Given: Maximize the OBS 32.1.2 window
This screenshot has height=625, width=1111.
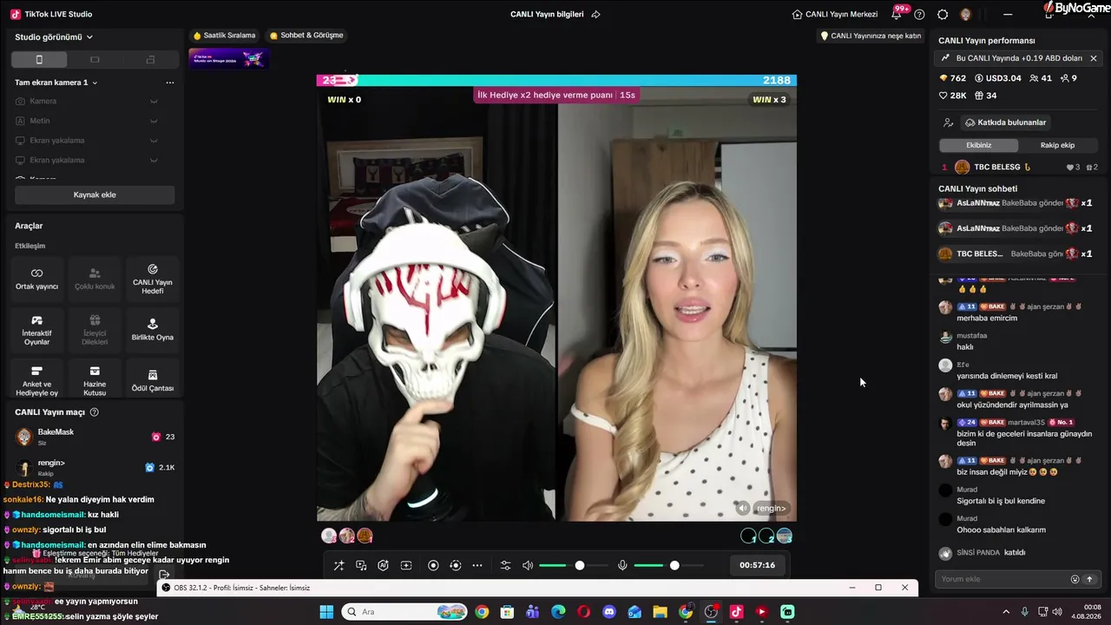Looking at the screenshot, I should (x=878, y=588).
